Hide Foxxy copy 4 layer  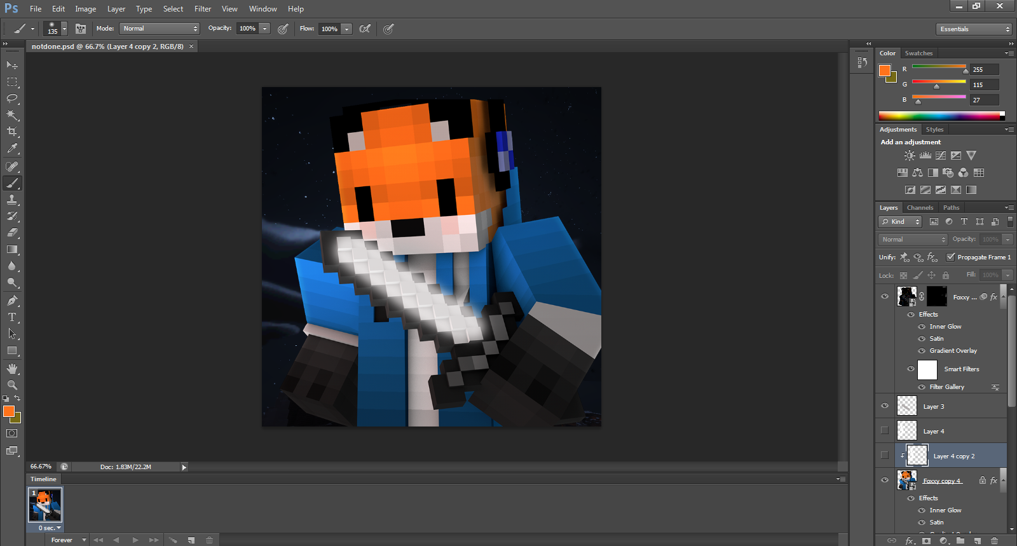(x=885, y=480)
